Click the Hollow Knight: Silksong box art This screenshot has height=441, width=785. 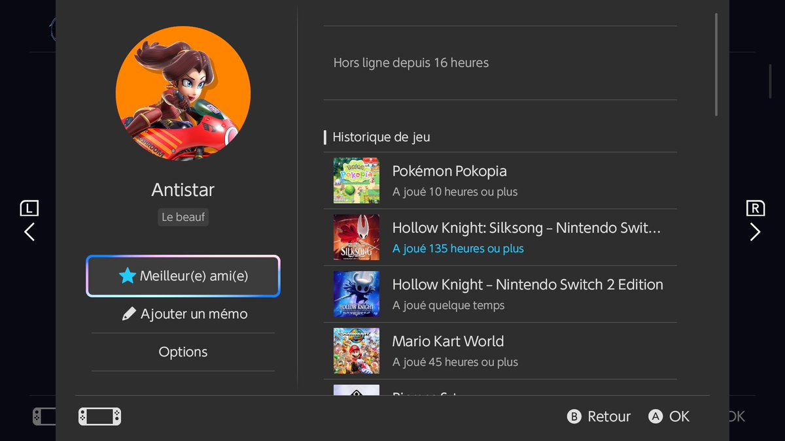(357, 237)
